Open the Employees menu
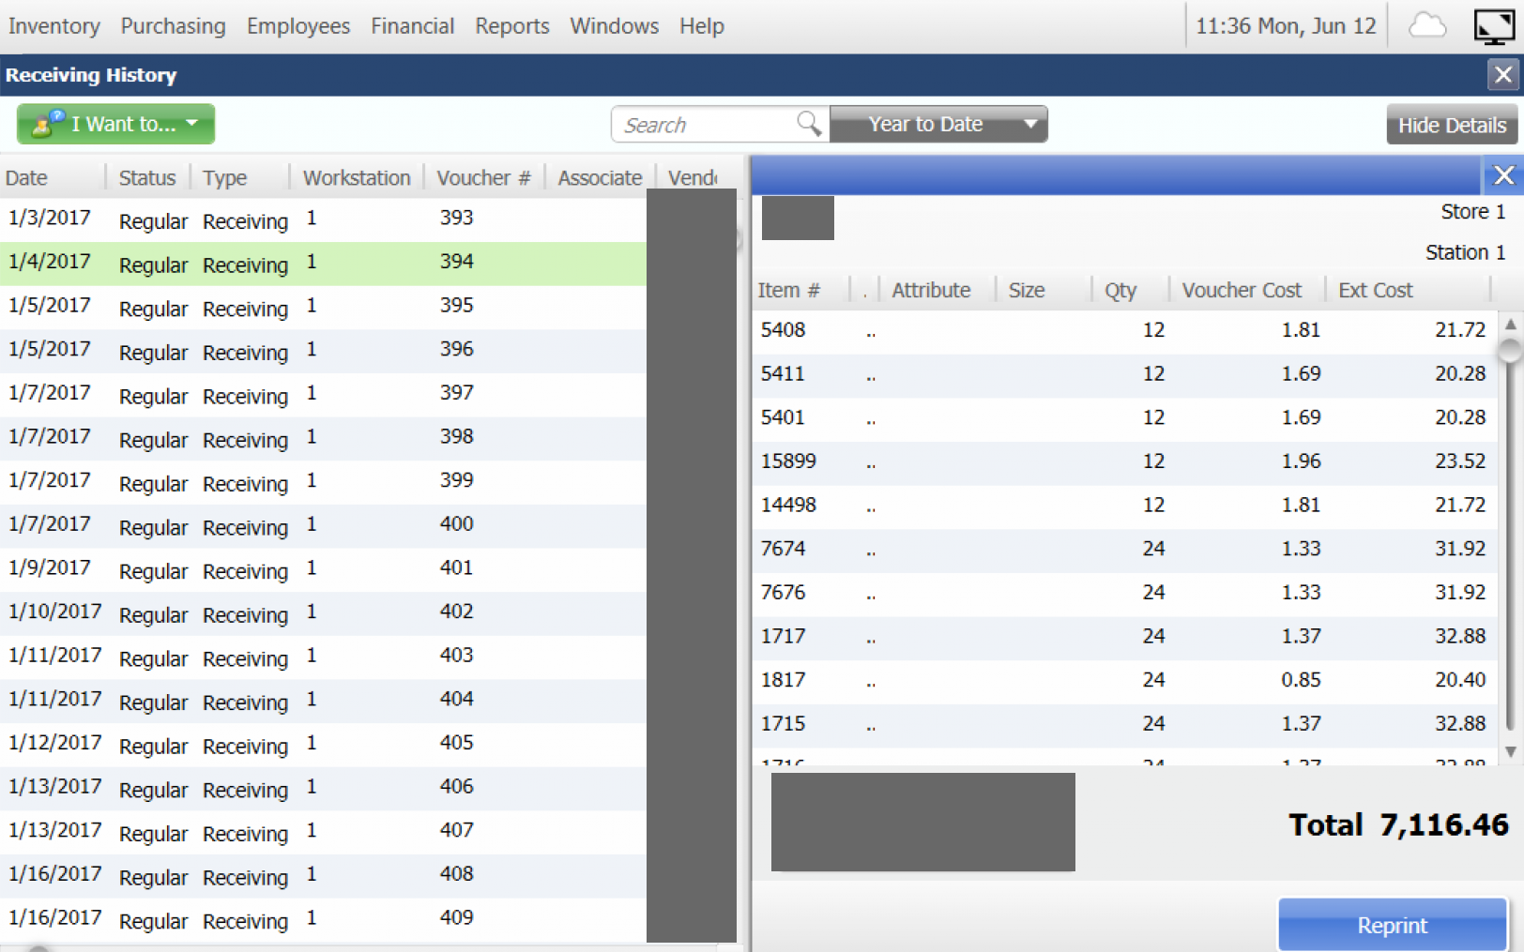 (x=298, y=26)
